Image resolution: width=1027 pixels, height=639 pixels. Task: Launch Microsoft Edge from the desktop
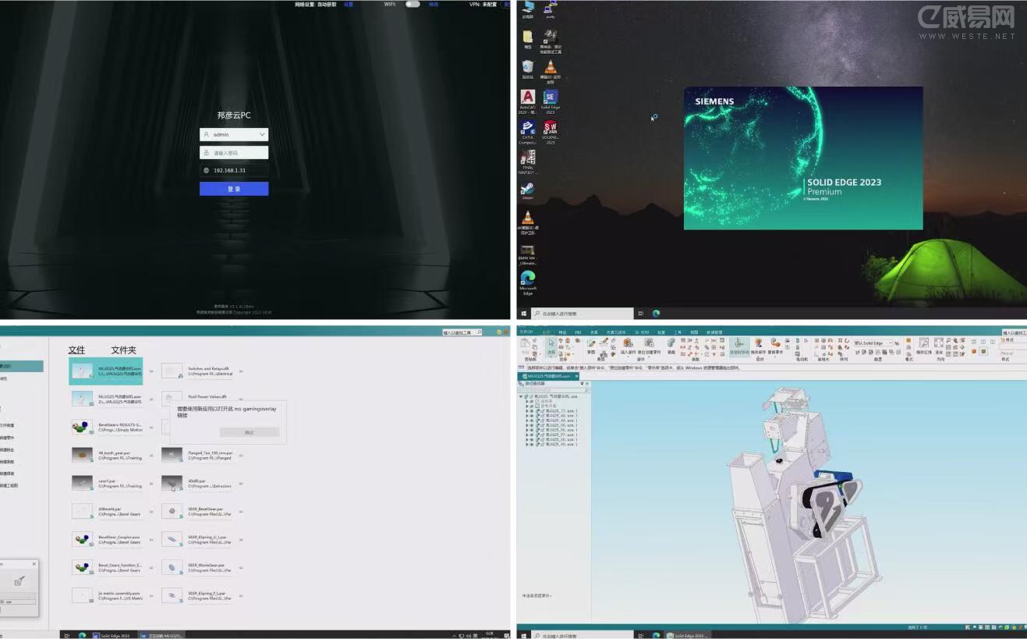528,279
